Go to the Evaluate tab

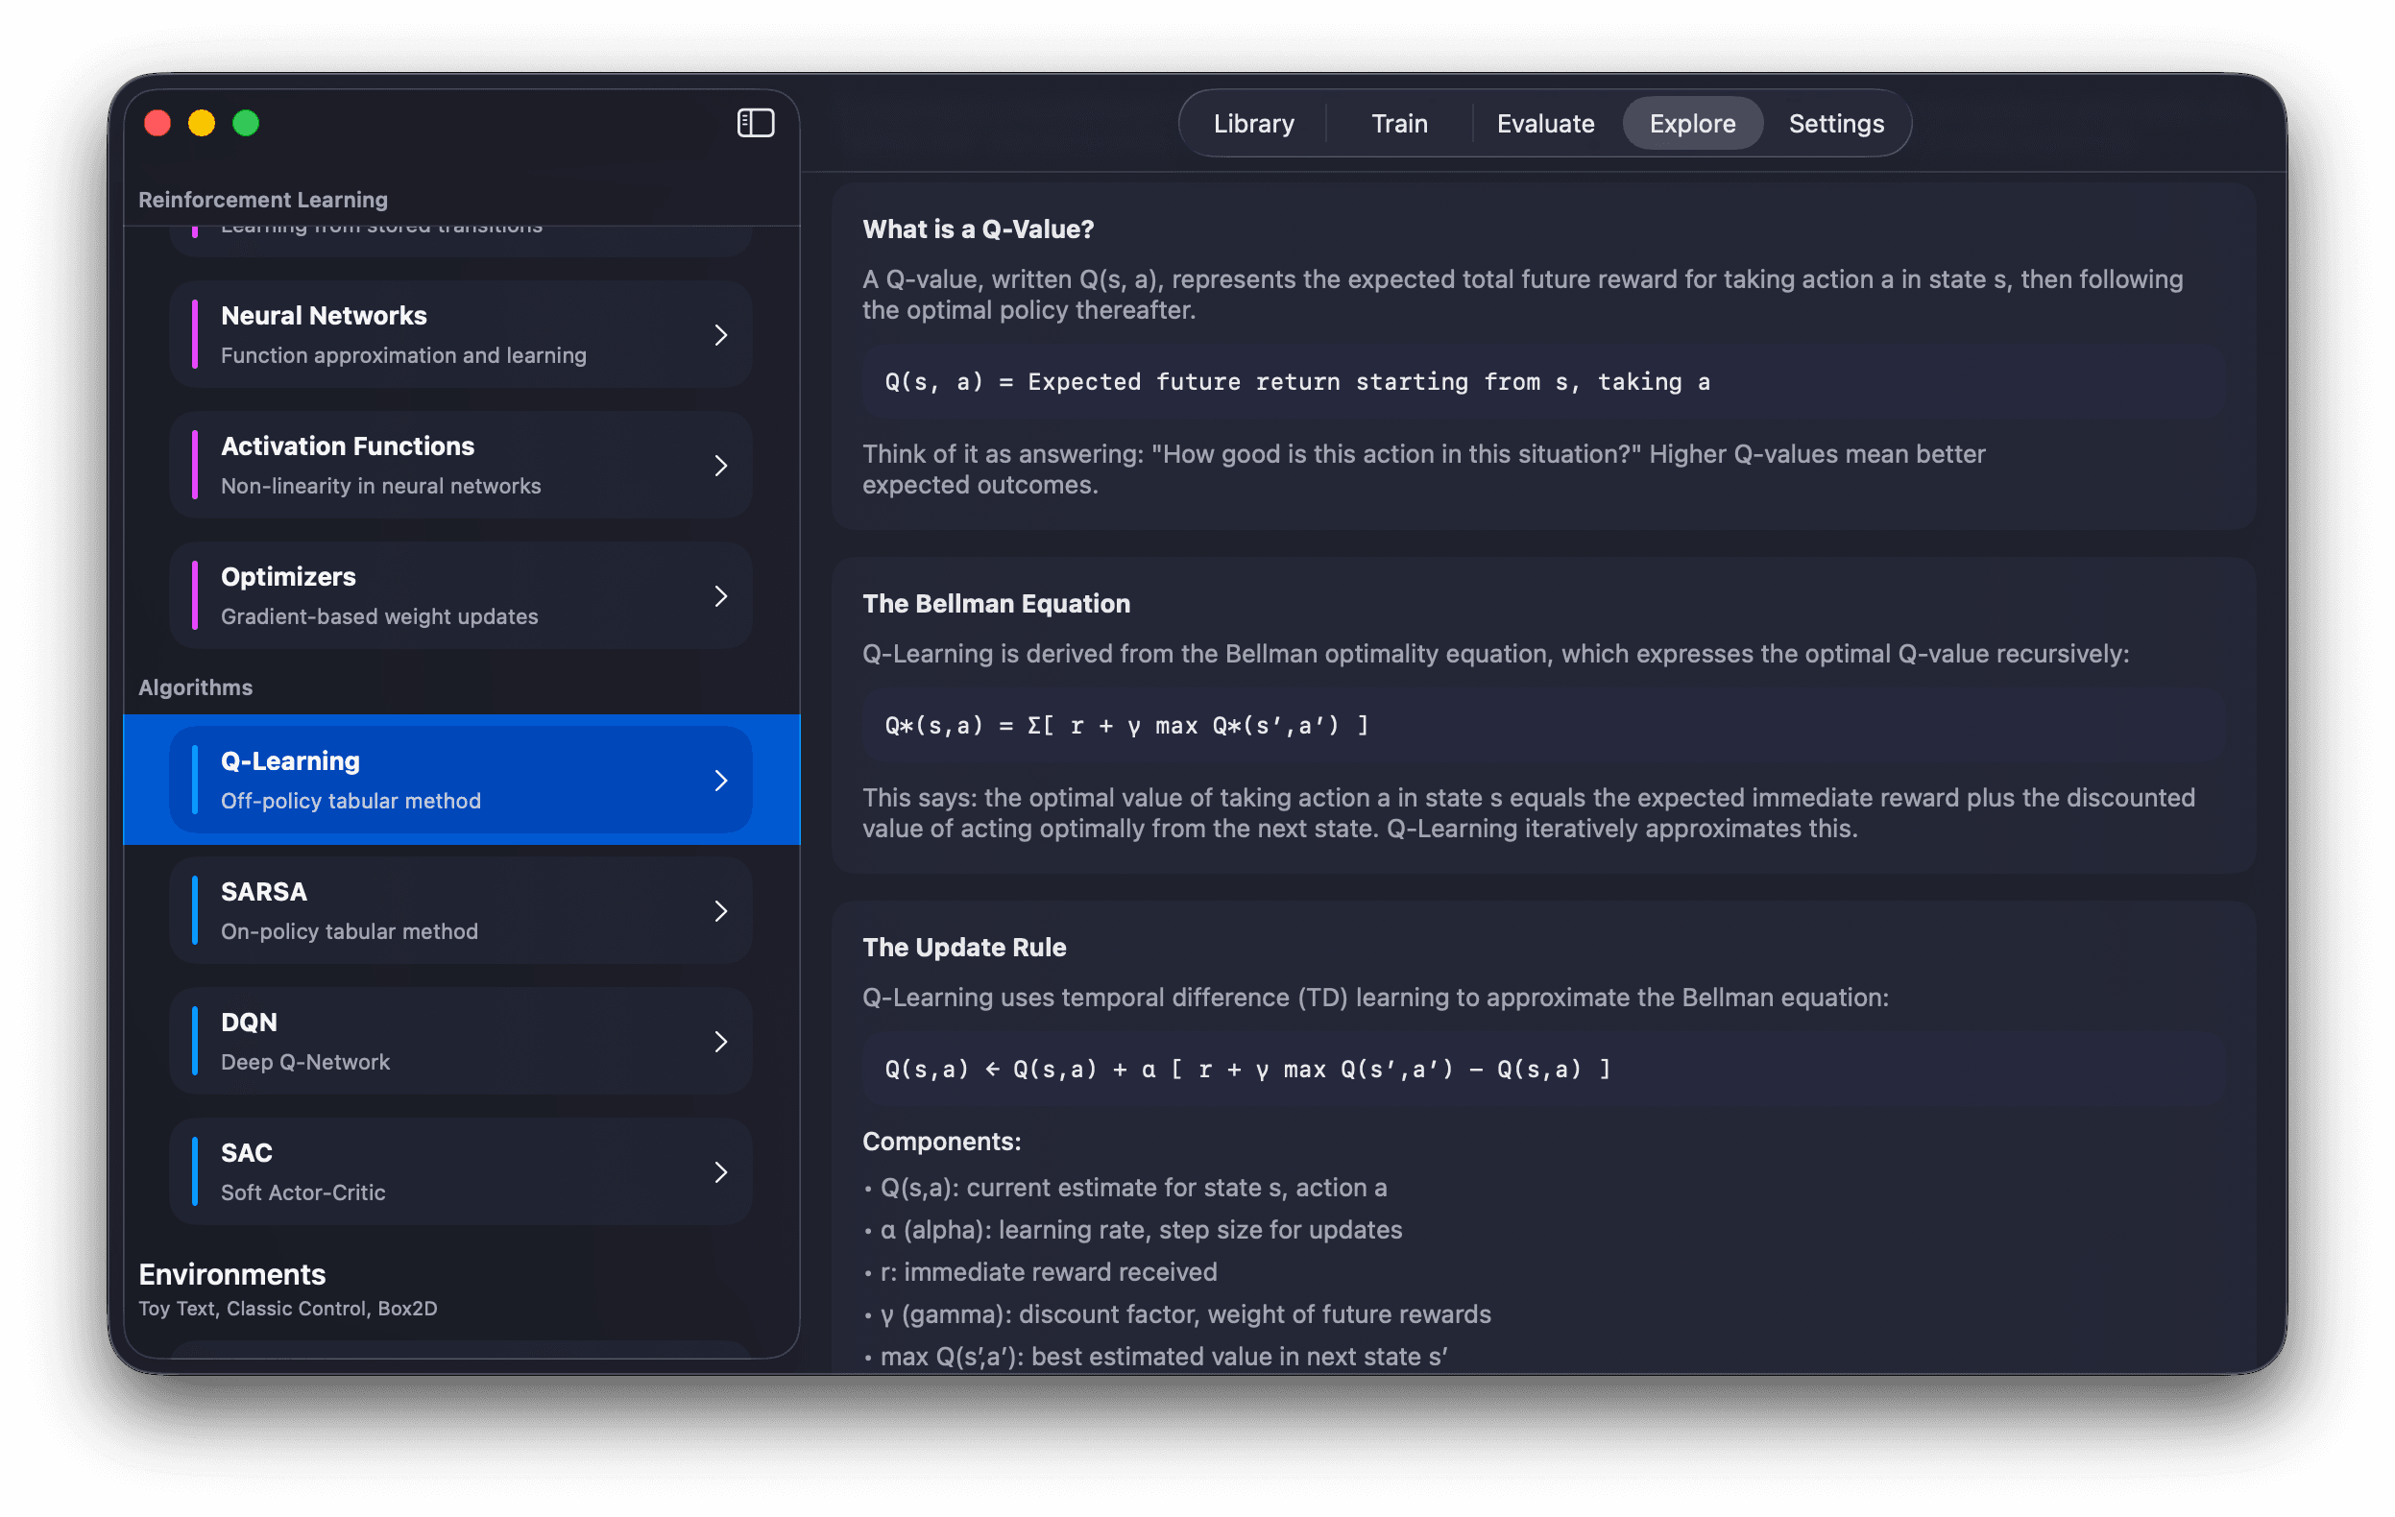click(x=1544, y=123)
